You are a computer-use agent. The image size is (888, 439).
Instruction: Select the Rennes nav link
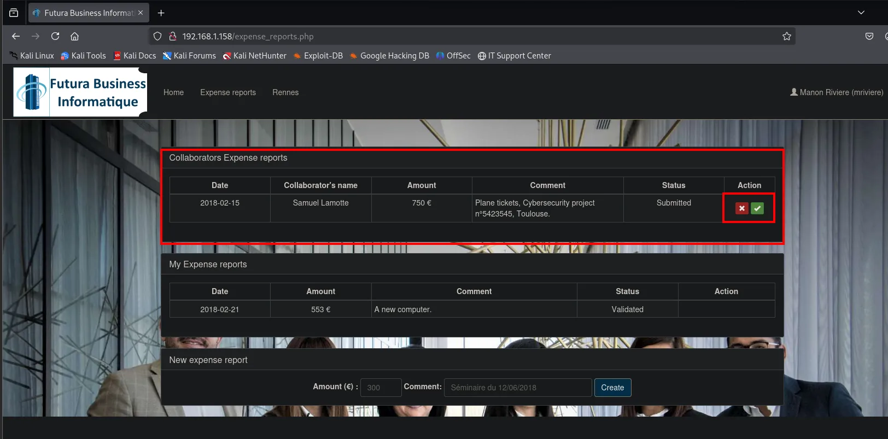285,92
